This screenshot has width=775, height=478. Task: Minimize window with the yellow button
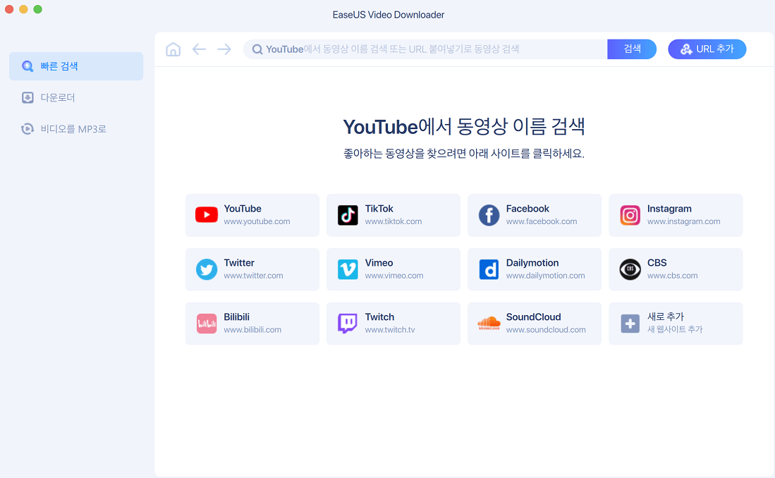click(23, 9)
